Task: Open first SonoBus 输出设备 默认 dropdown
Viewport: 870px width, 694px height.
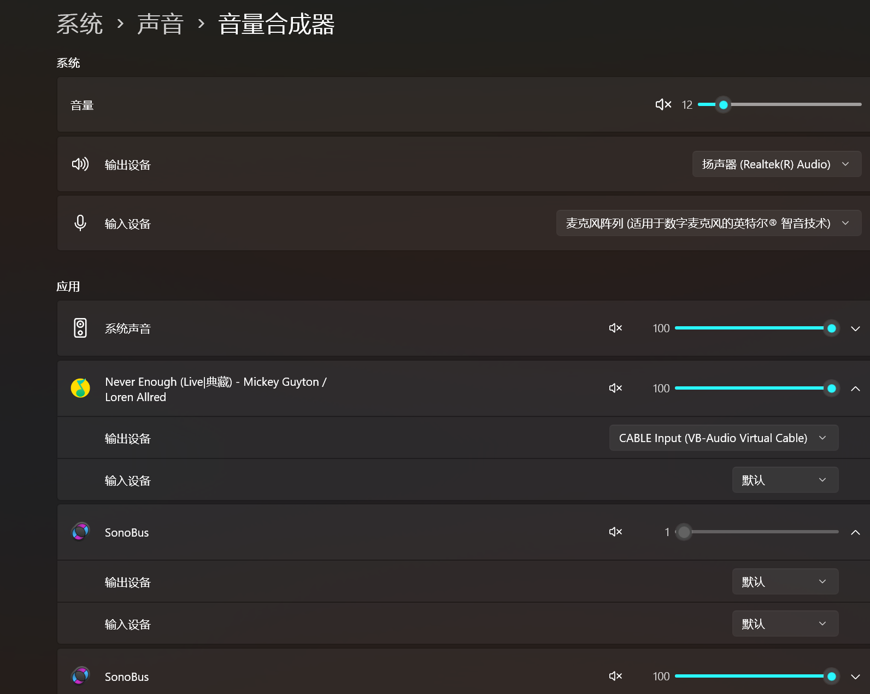Action: pyautogui.click(x=785, y=581)
